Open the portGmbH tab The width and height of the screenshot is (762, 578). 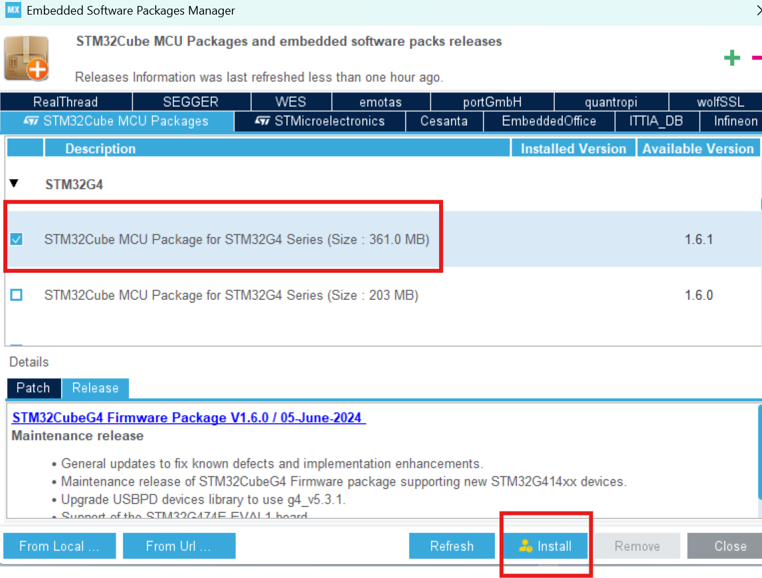click(x=492, y=102)
